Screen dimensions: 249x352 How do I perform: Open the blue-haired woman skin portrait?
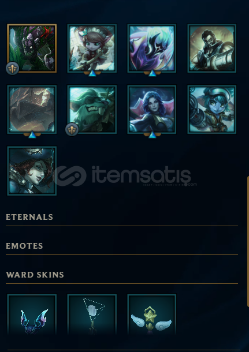click(152, 109)
